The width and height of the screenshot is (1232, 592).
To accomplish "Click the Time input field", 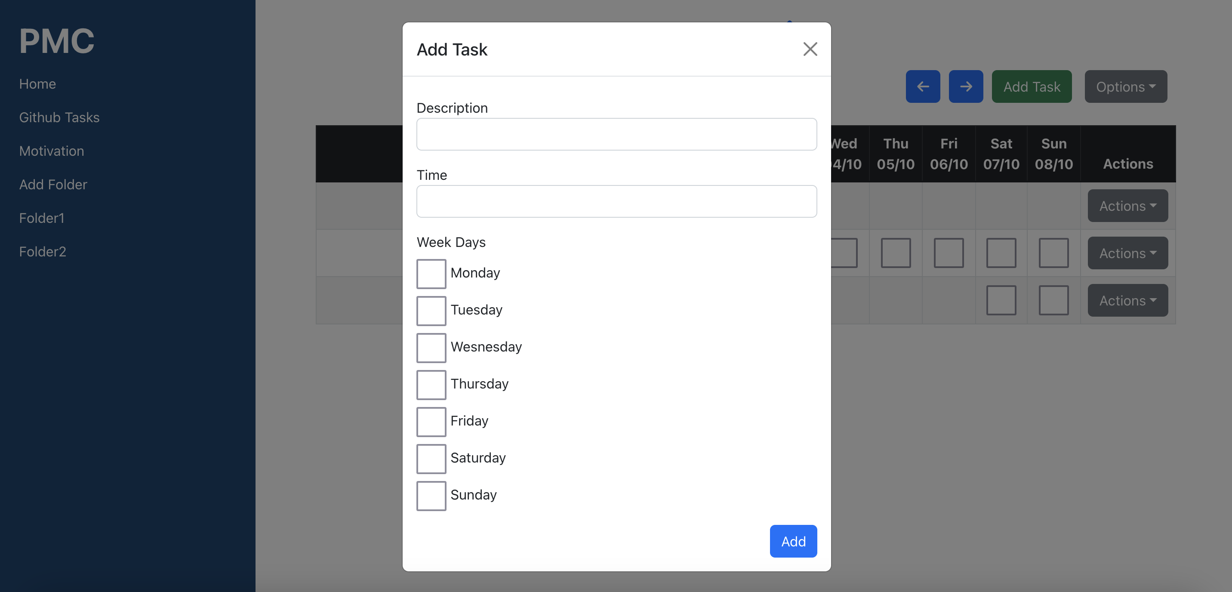I will (x=617, y=201).
